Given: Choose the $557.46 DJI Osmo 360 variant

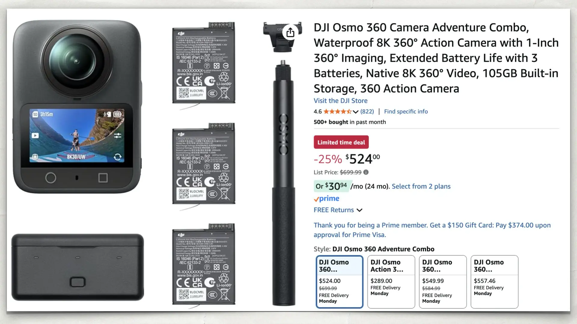Looking at the screenshot, I should (x=494, y=282).
